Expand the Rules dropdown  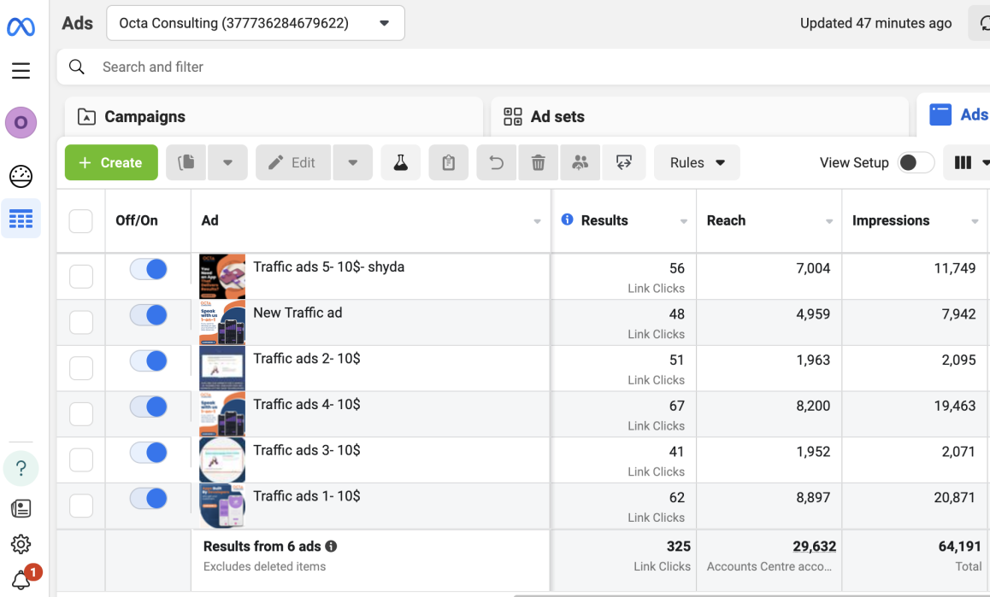tap(697, 163)
